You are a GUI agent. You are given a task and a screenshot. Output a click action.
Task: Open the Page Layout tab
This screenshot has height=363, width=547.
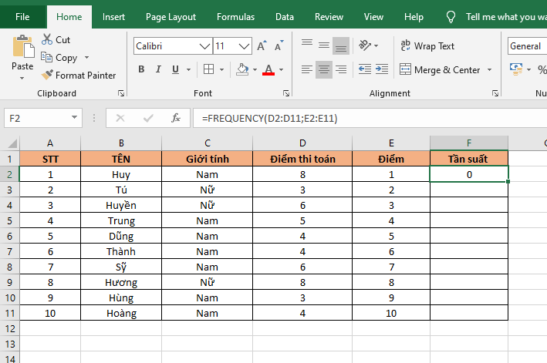pos(171,16)
